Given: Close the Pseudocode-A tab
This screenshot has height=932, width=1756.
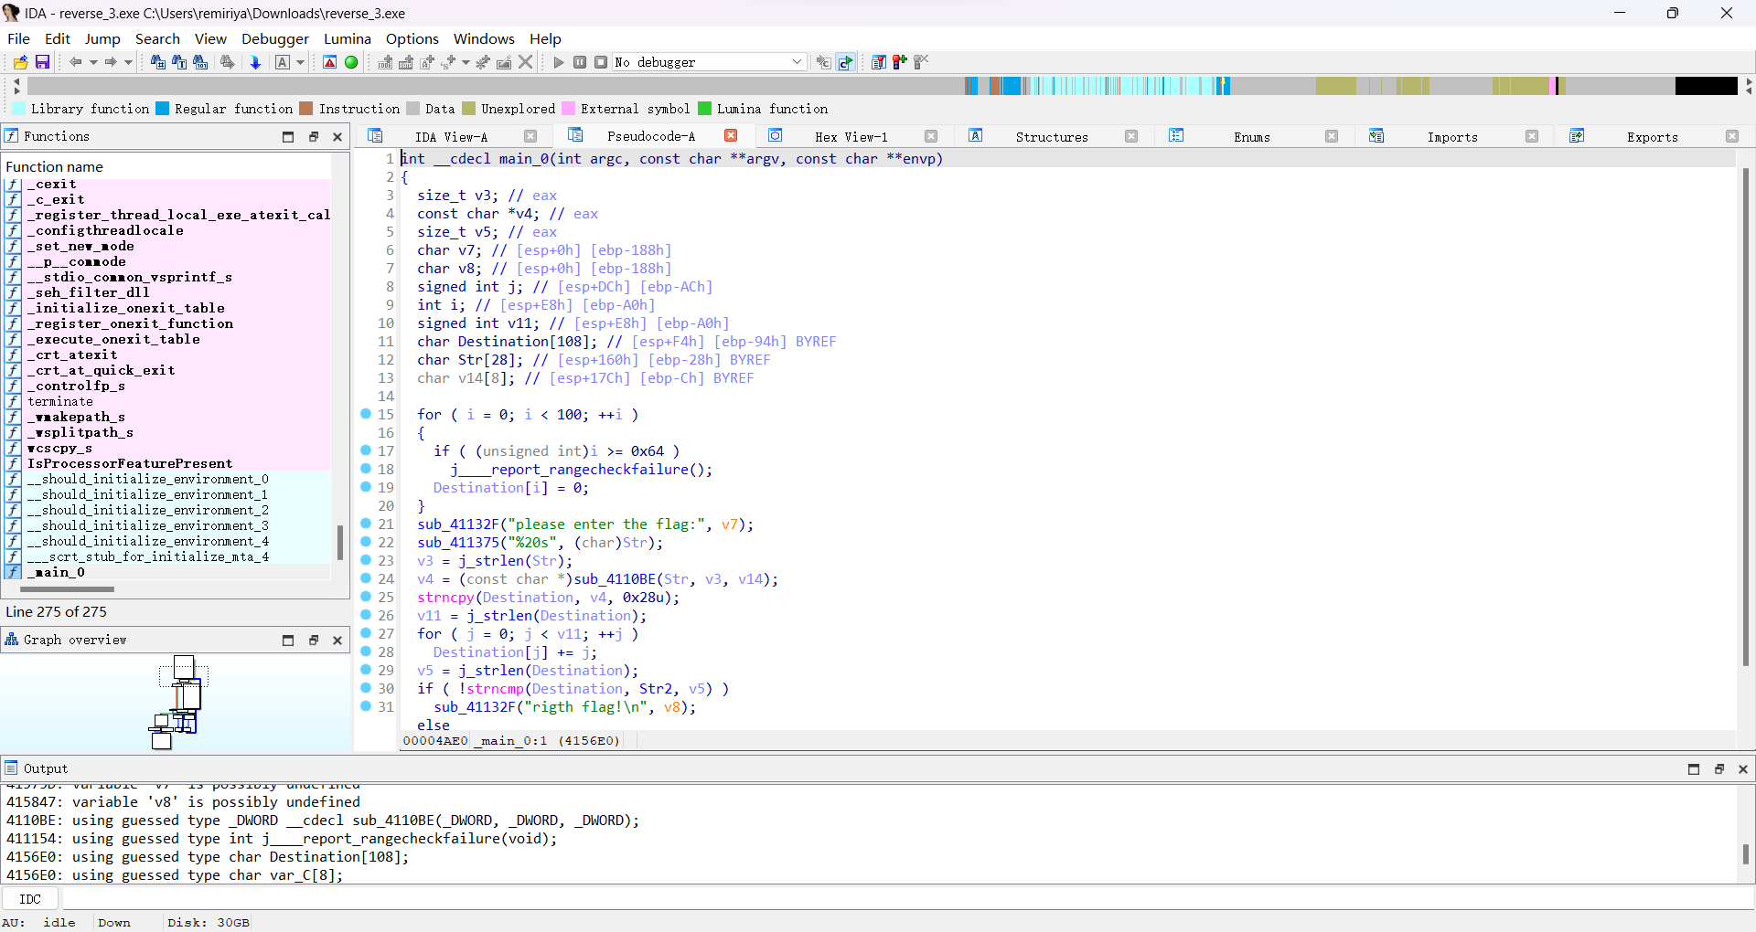Looking at the screenshot, I should [x=731, y=136].
